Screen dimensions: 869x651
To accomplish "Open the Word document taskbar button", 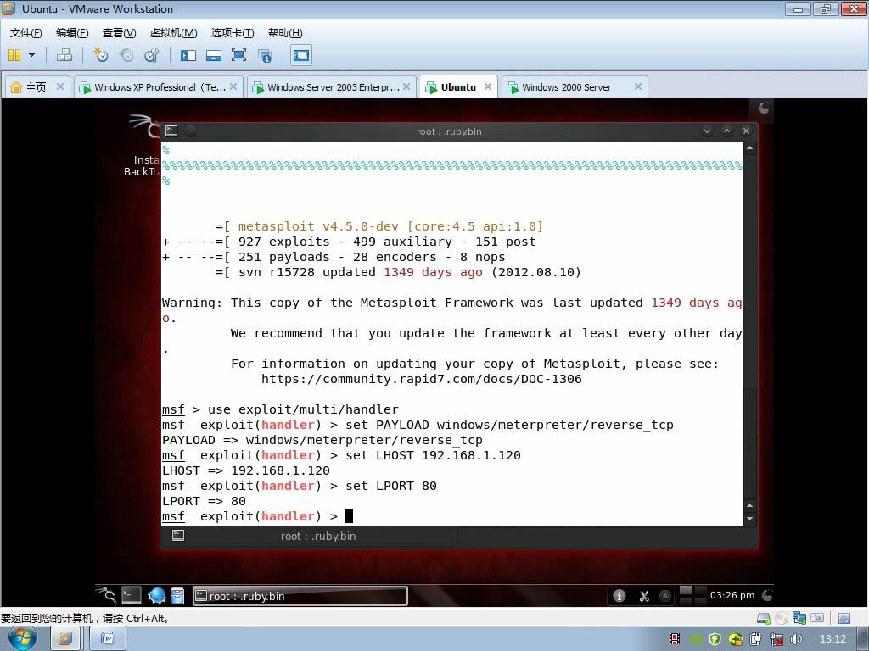I will (108, 639).
